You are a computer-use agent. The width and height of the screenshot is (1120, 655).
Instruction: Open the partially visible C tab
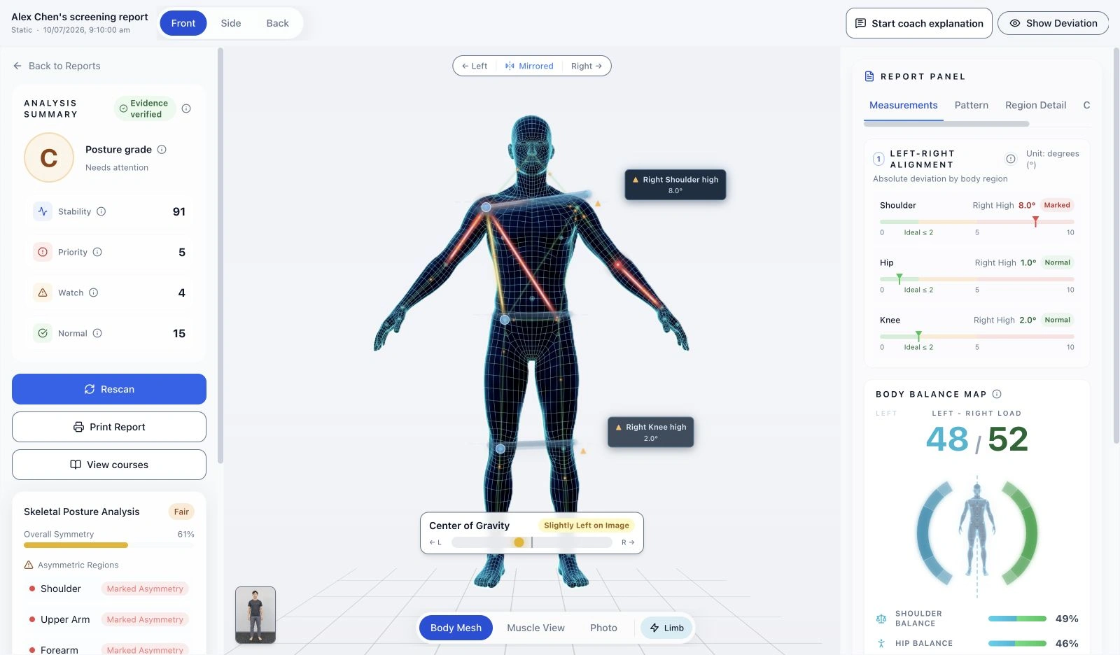click(1086, 105)
